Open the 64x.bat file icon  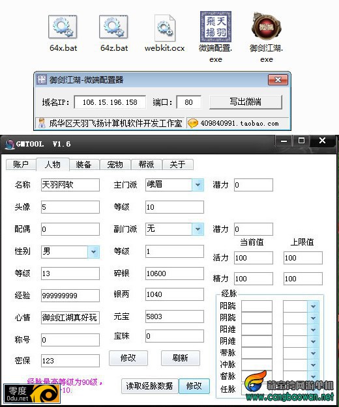(x=63, y=27)
